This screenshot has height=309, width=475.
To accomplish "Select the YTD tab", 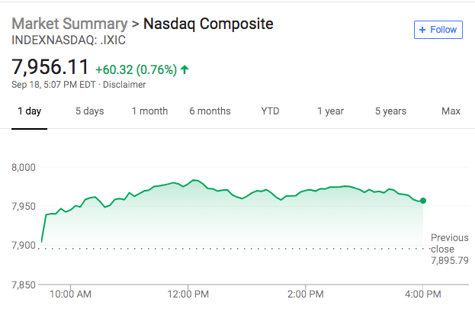I will pos(270,111).
